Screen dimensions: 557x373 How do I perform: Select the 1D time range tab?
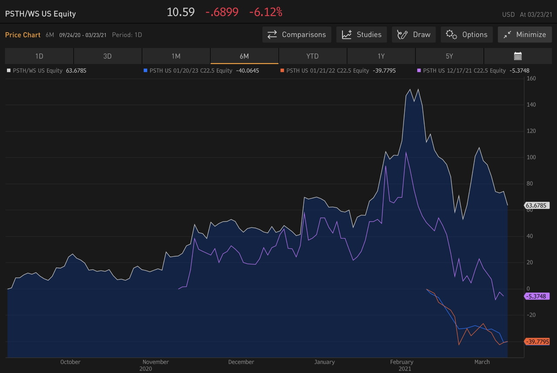coord(39,56)
